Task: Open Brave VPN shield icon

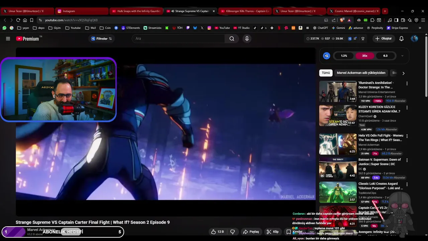Action: click(x=416, y=20)
